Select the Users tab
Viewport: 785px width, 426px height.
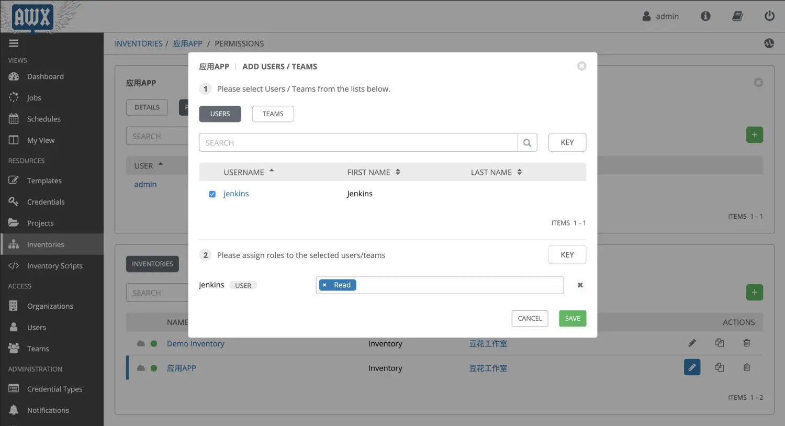point(220,114)
